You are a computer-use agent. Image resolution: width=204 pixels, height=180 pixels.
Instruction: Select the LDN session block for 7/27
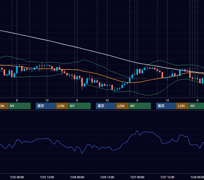pyautogui.click(x=182, y=106)
